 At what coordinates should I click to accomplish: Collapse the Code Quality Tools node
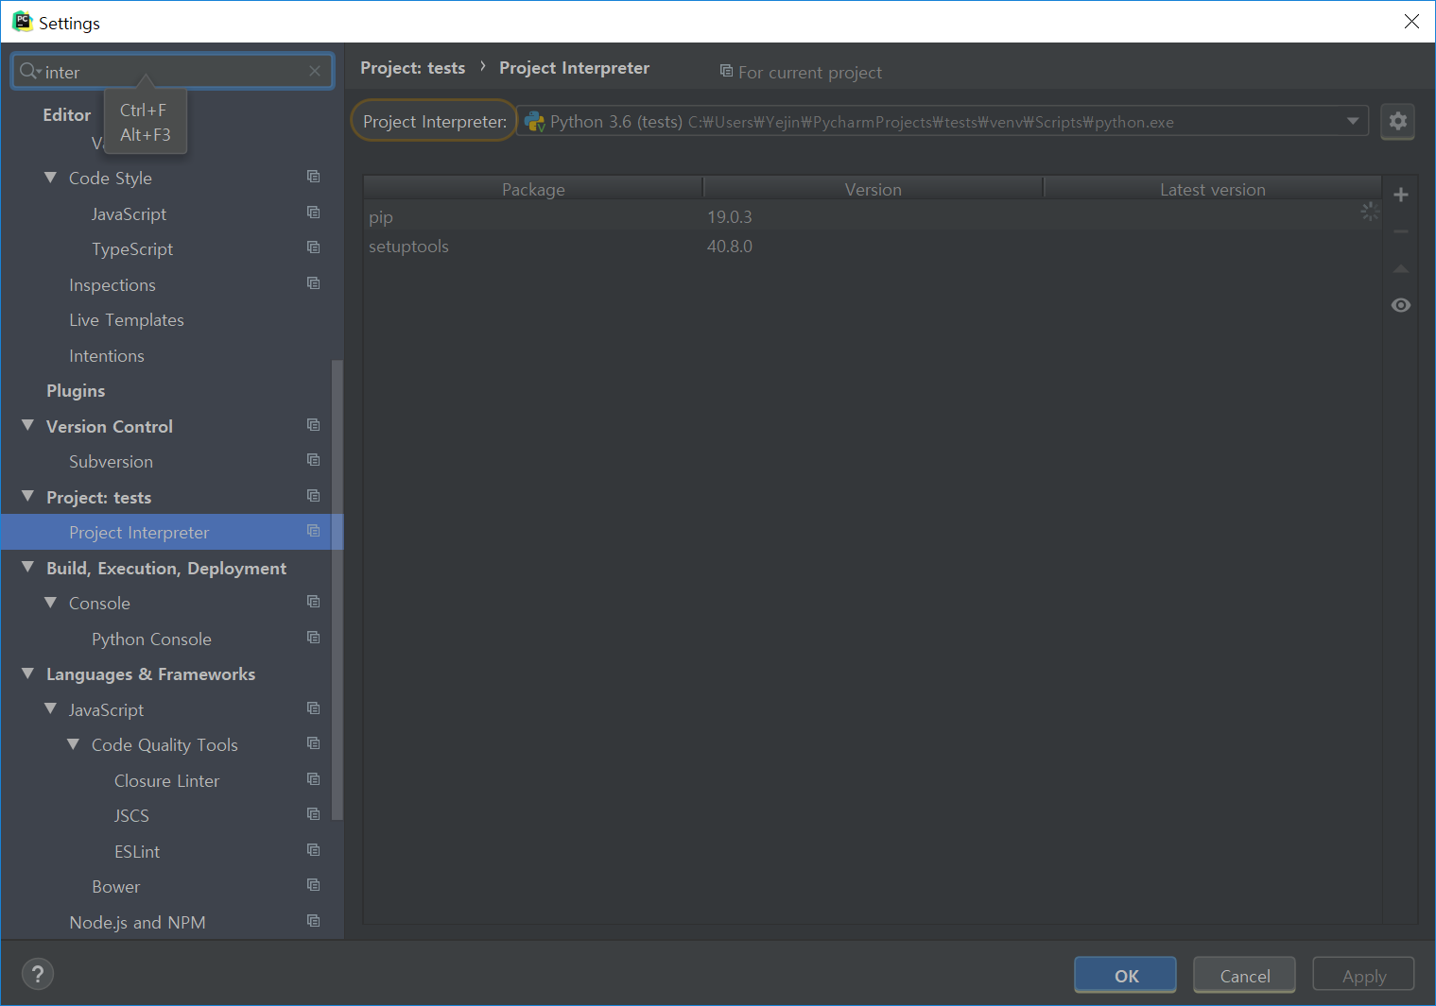(74, 744)
